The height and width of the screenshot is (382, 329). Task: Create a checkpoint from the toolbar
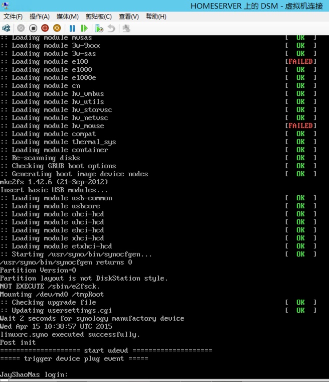(x=99, y=28)
